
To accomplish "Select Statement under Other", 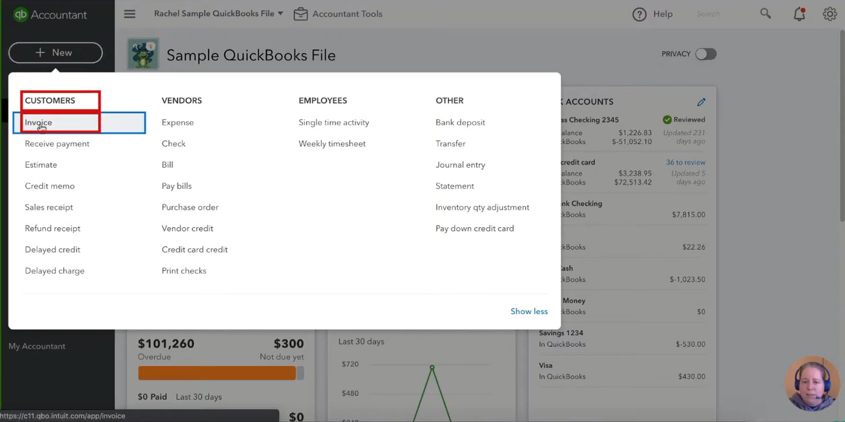I will [455, 186].
